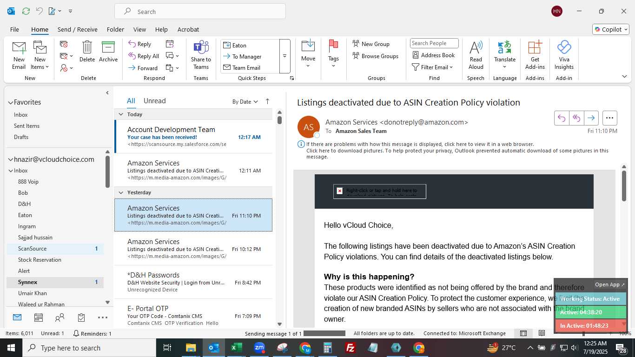Open the Address Book

[434, 55]
